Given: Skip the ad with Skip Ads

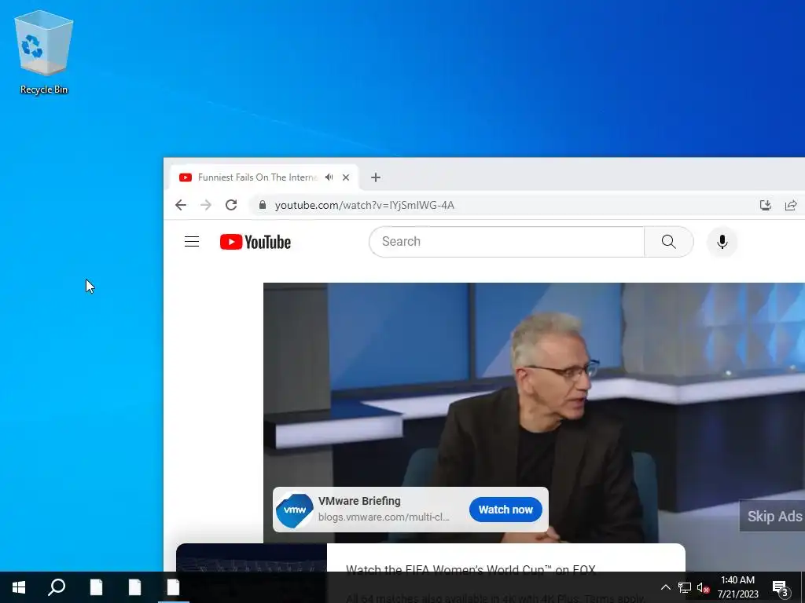Looking at the screenshot, I should (x=773, y=517).
